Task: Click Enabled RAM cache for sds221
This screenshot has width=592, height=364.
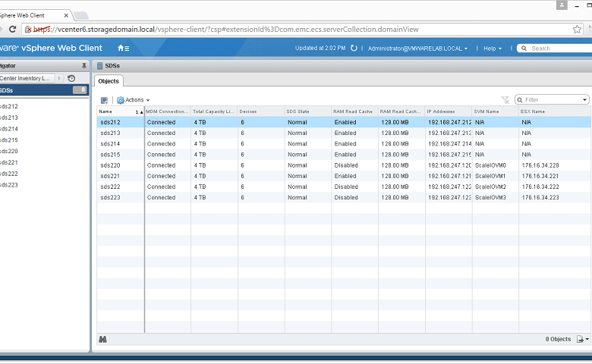Action: (x=345, y=176)
